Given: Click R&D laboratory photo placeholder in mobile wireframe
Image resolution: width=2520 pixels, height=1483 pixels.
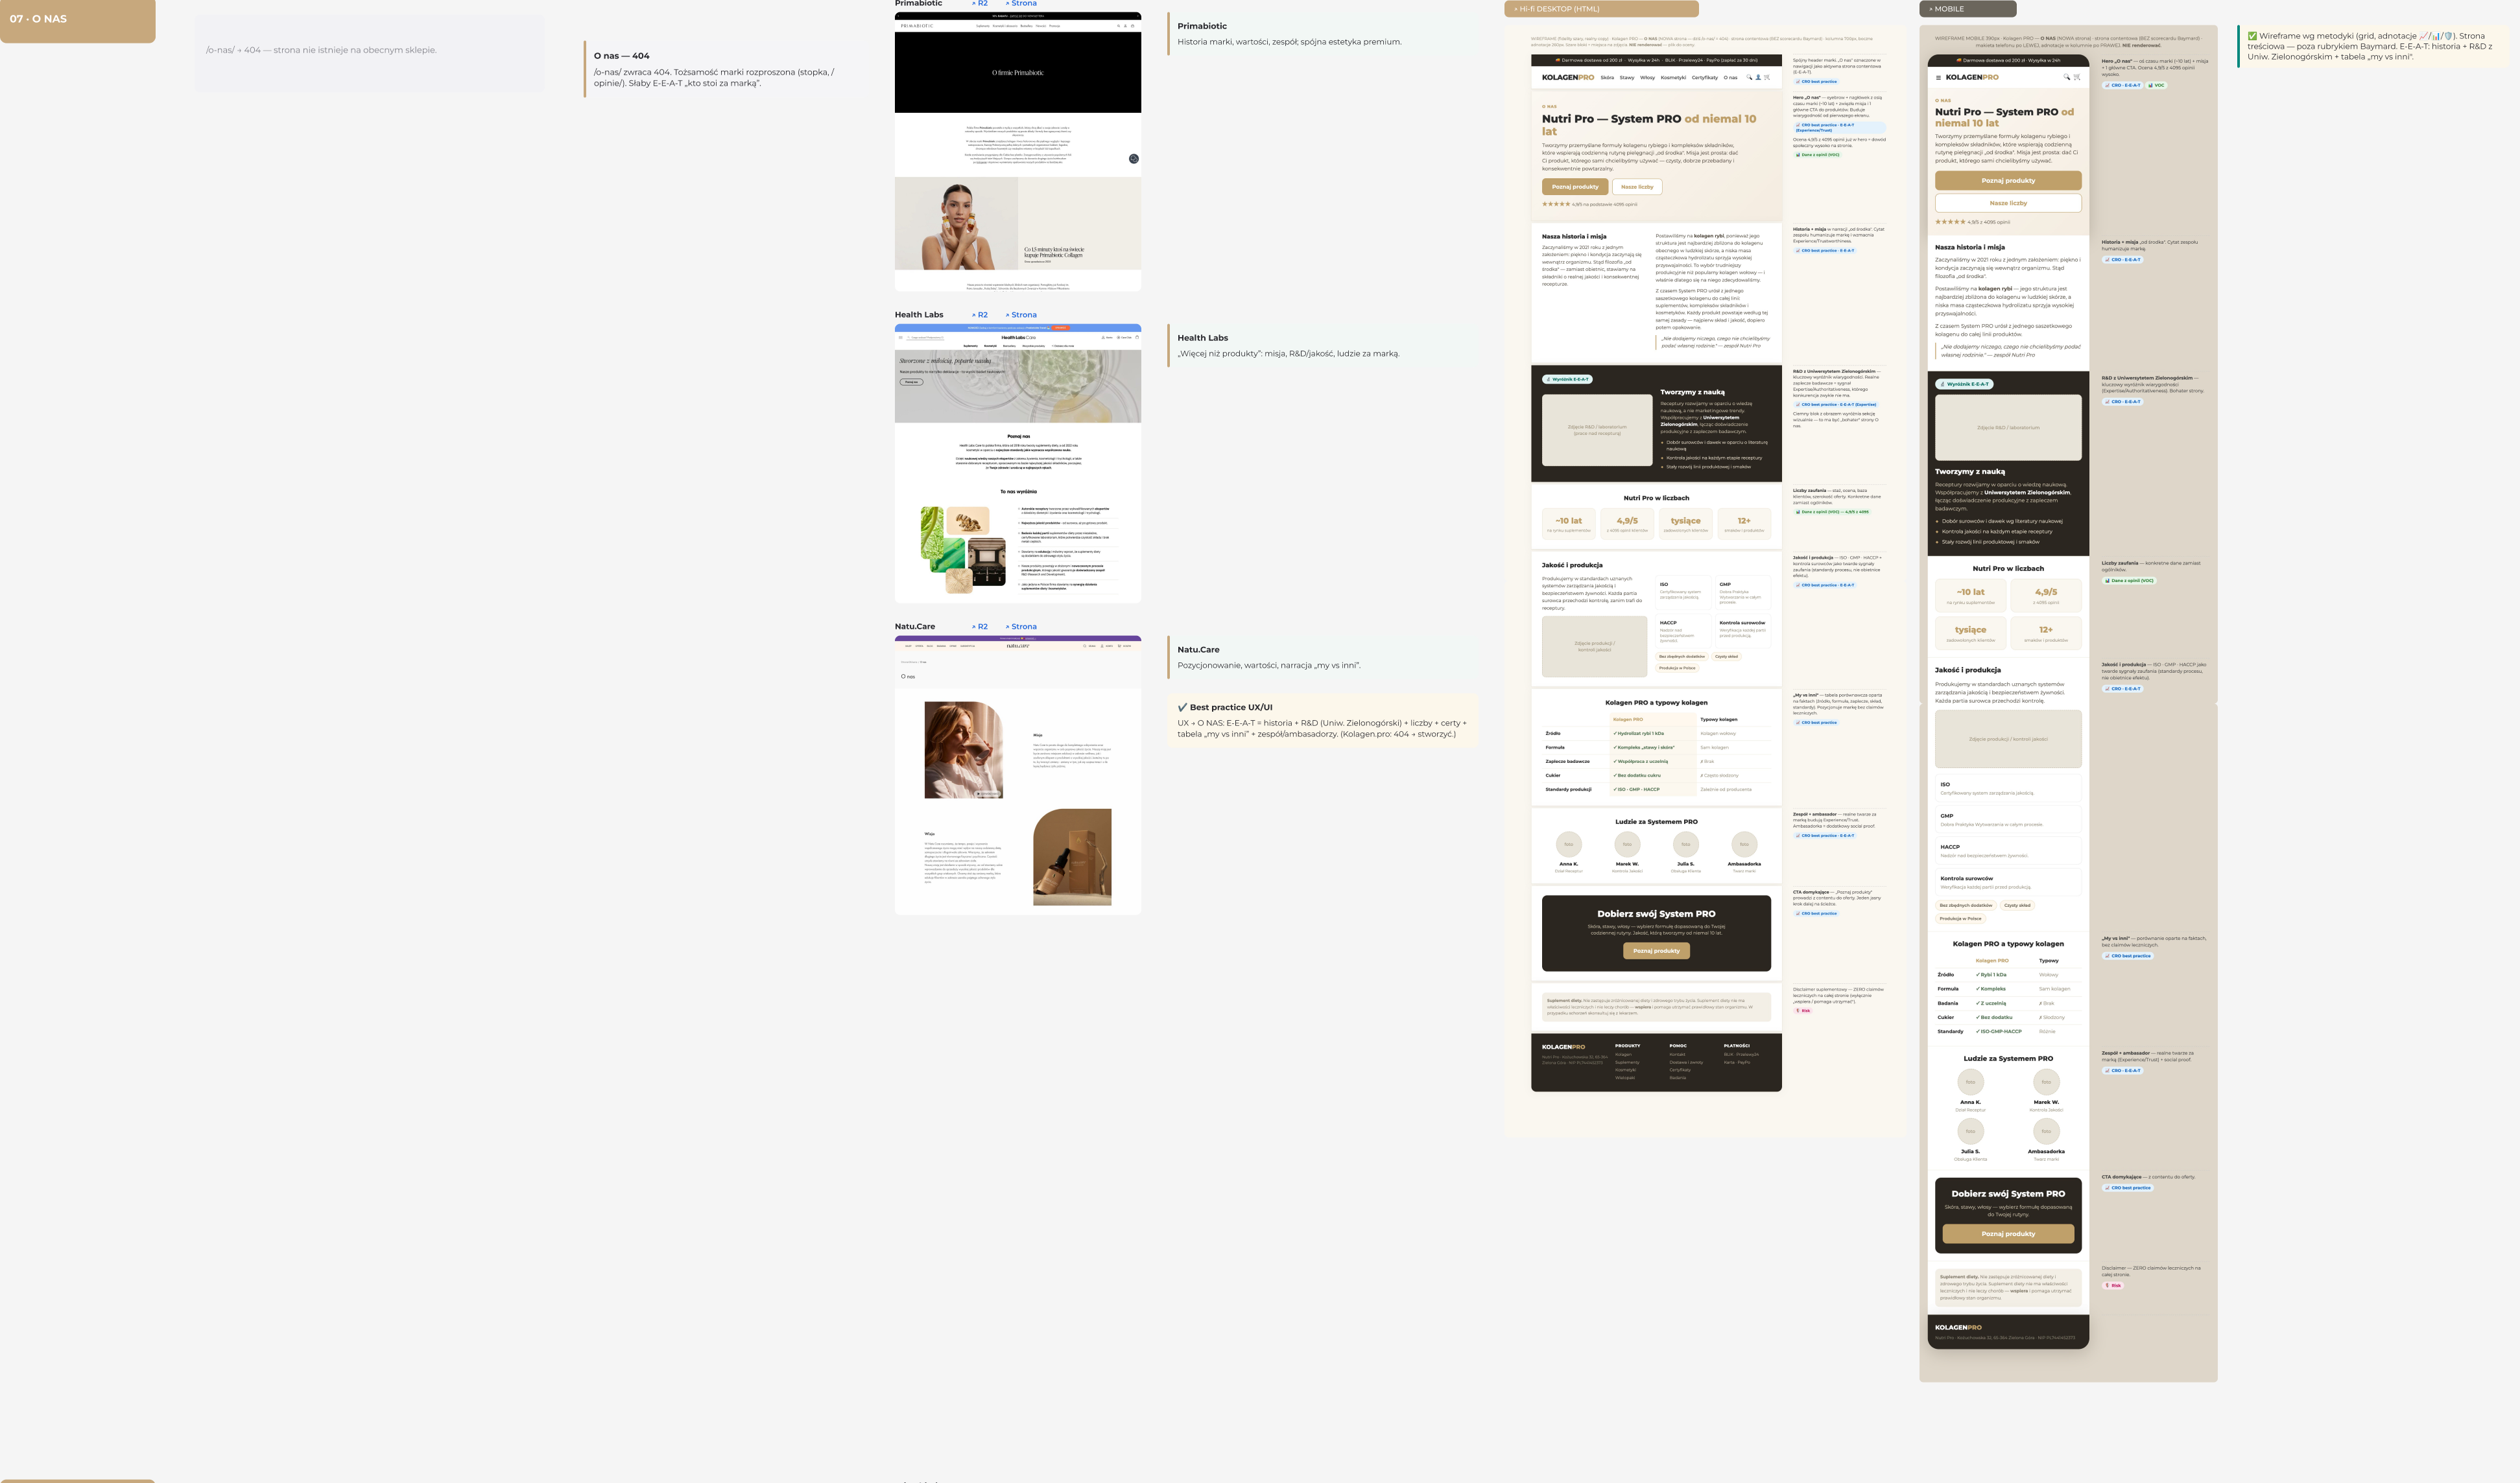Looking at the screenshot, I should [x=2008, y=428].
